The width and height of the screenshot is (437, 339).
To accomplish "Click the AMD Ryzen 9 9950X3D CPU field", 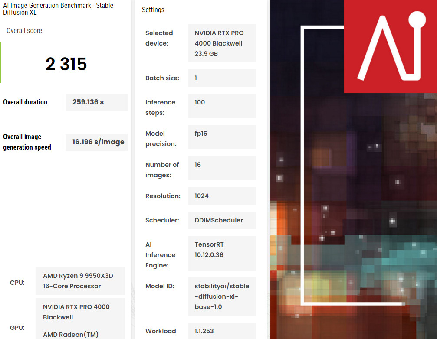I will click(x=80, y=281).
